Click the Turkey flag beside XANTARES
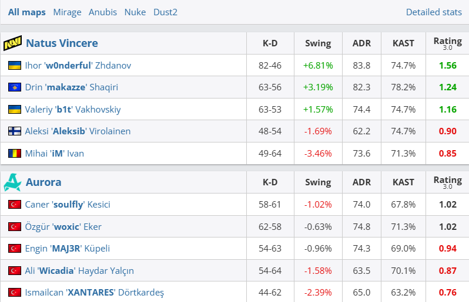The width and height of the screenshot is (469, 302). [15, 292]
